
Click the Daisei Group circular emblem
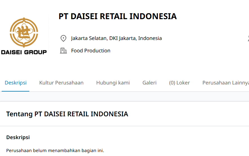pyautogui.click(x=24, y=32)
